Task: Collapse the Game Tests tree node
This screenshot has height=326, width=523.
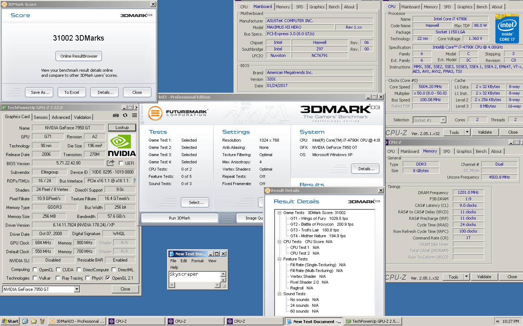Action: [280, 213]
